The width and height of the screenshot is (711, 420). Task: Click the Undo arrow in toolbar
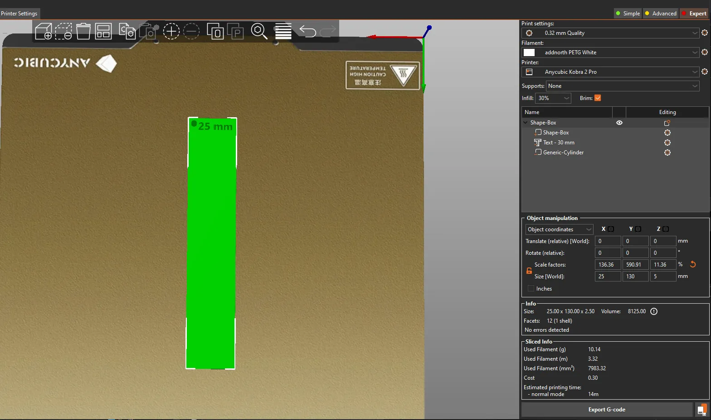point(307,31)
